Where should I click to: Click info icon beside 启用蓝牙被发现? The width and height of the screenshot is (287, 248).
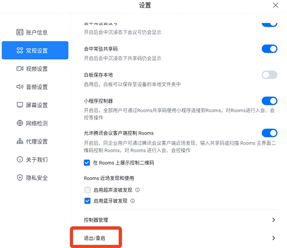point(132,201)
